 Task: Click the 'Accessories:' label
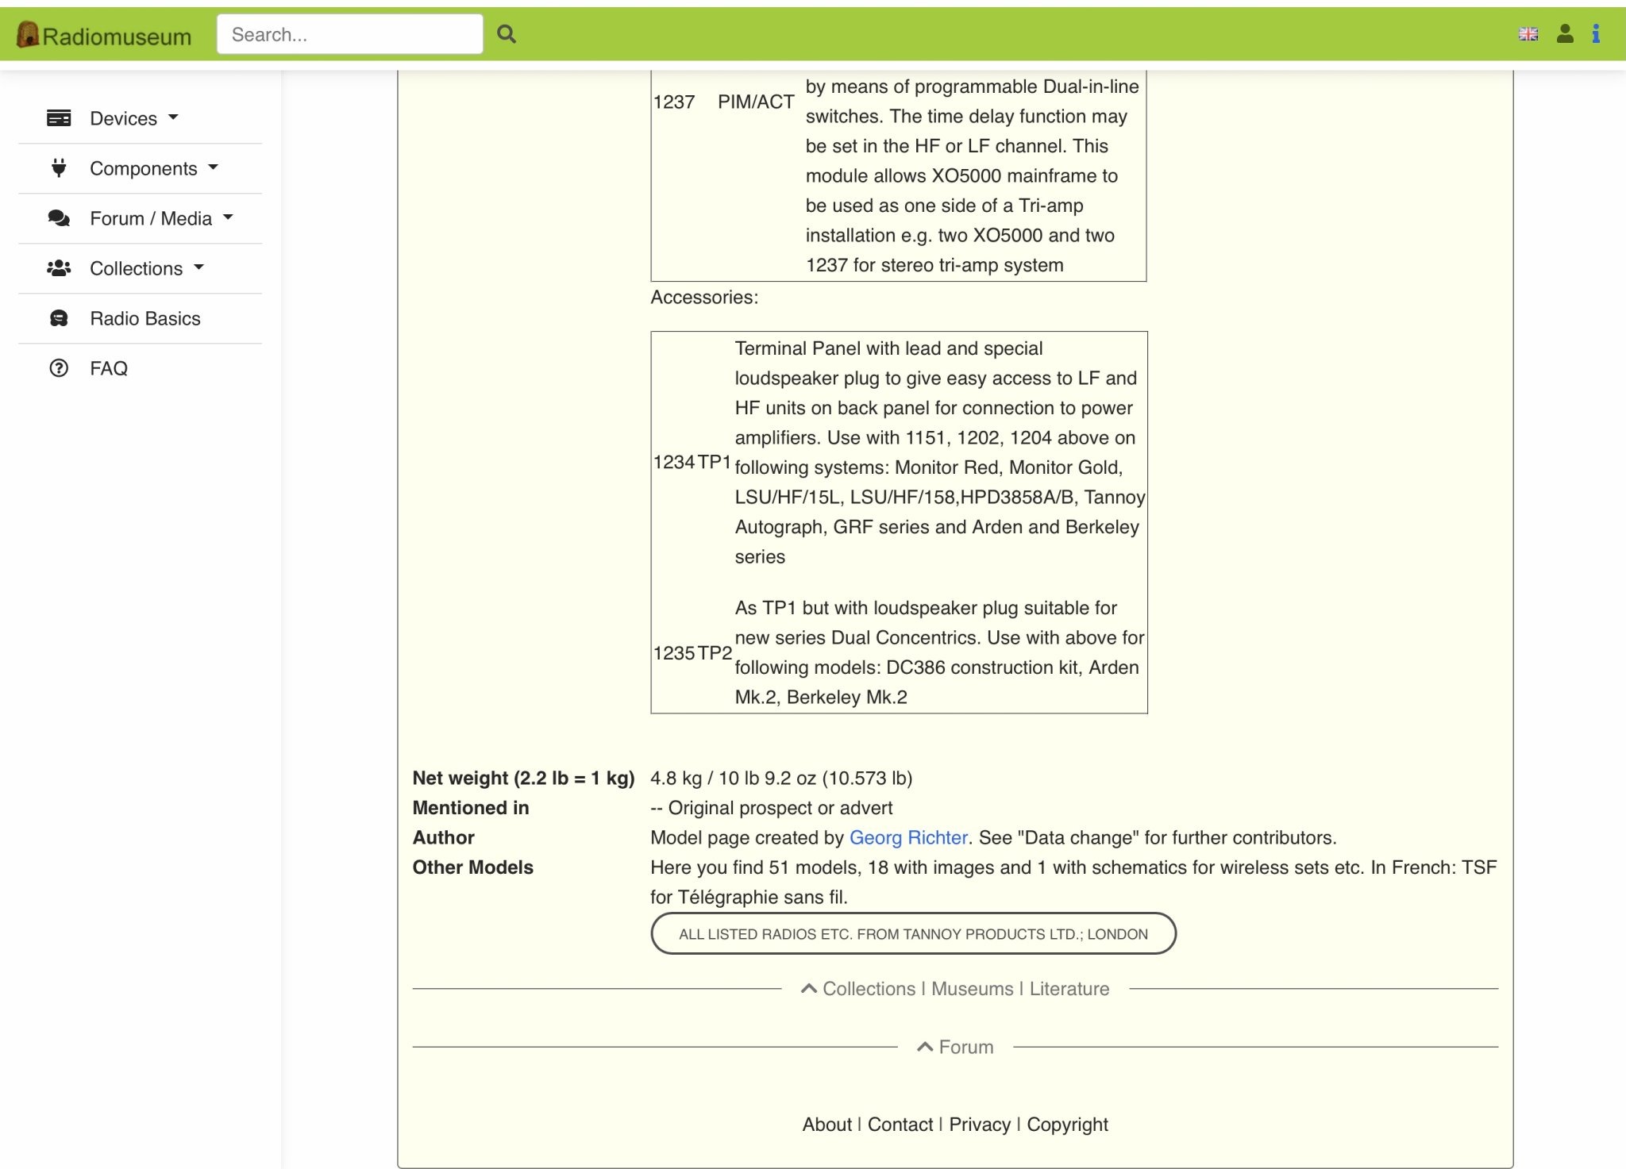[704, 297]
